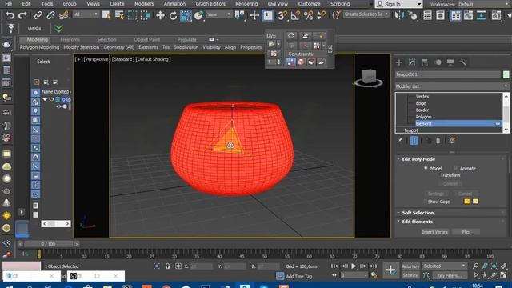Toggle the Percent Snap icon
Image resolution: width=512 pixels, height=288 pixels.
(308, 15)
